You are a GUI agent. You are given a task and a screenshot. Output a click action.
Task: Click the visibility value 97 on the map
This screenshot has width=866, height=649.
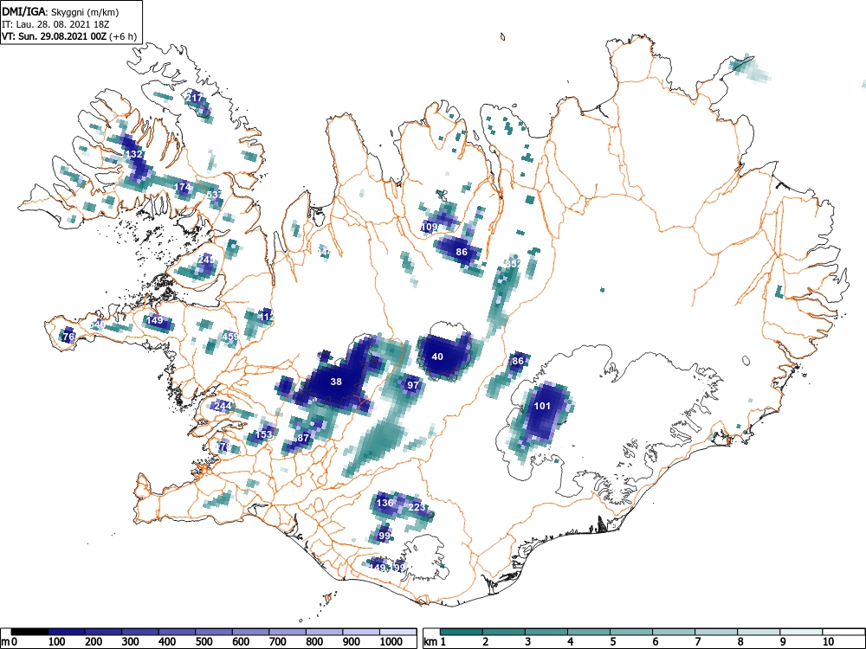(413, 385)
